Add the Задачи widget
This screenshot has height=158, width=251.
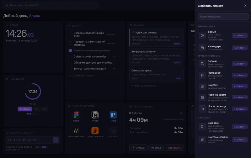coord(239,64)
